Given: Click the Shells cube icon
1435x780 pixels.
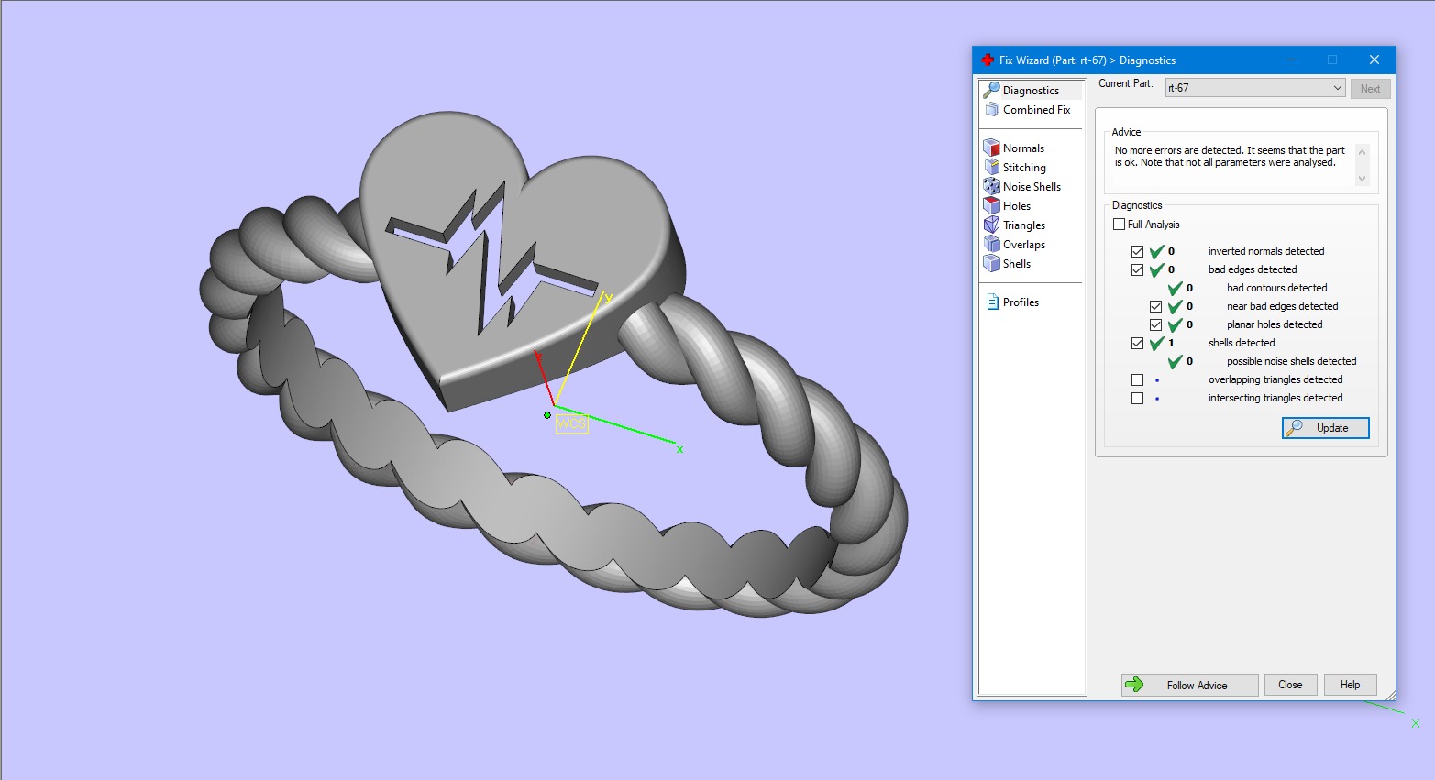Looking at the screenshot, I should coord(991,263).
